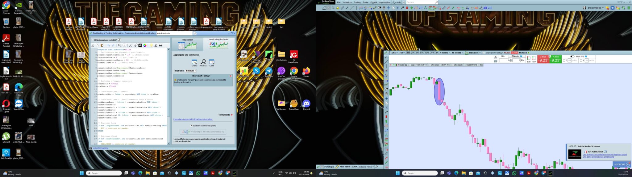This screenshot has width=632, height=177.
Task: Toggle the EMA (50) checkbox
Action: click(429, 65)
